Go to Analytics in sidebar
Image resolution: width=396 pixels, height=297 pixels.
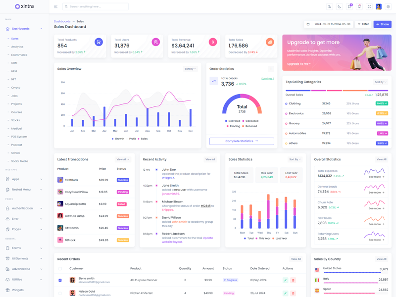coord(17,47)
